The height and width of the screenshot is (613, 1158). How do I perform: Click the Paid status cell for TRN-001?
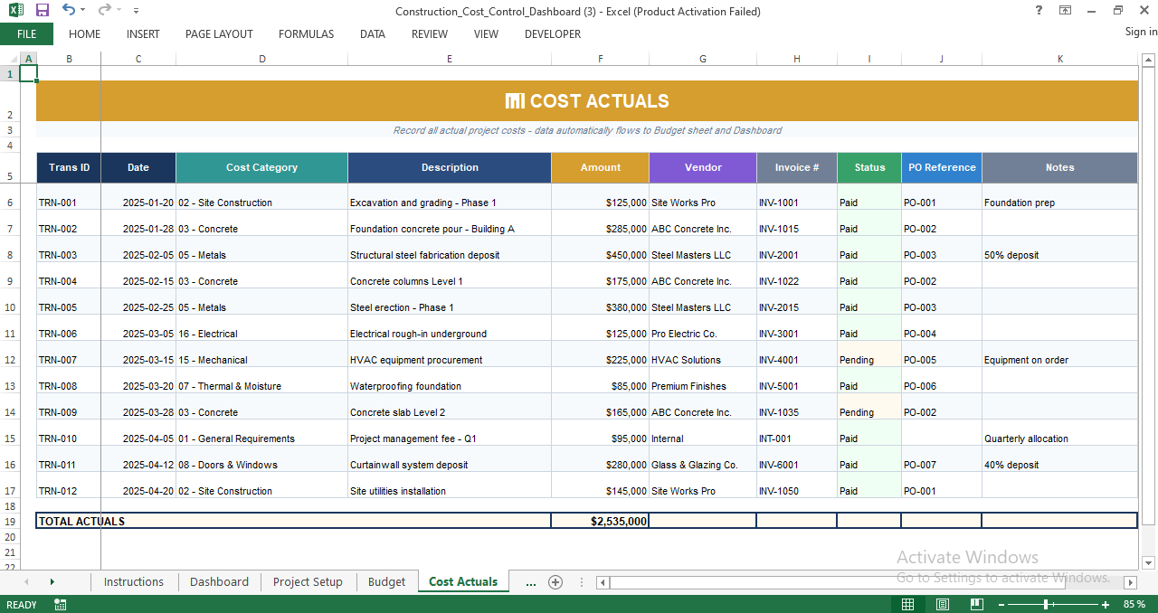(868, 203)
